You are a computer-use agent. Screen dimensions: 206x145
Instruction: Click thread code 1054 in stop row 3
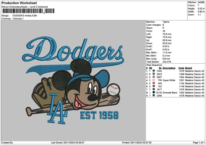pos(182,77)
